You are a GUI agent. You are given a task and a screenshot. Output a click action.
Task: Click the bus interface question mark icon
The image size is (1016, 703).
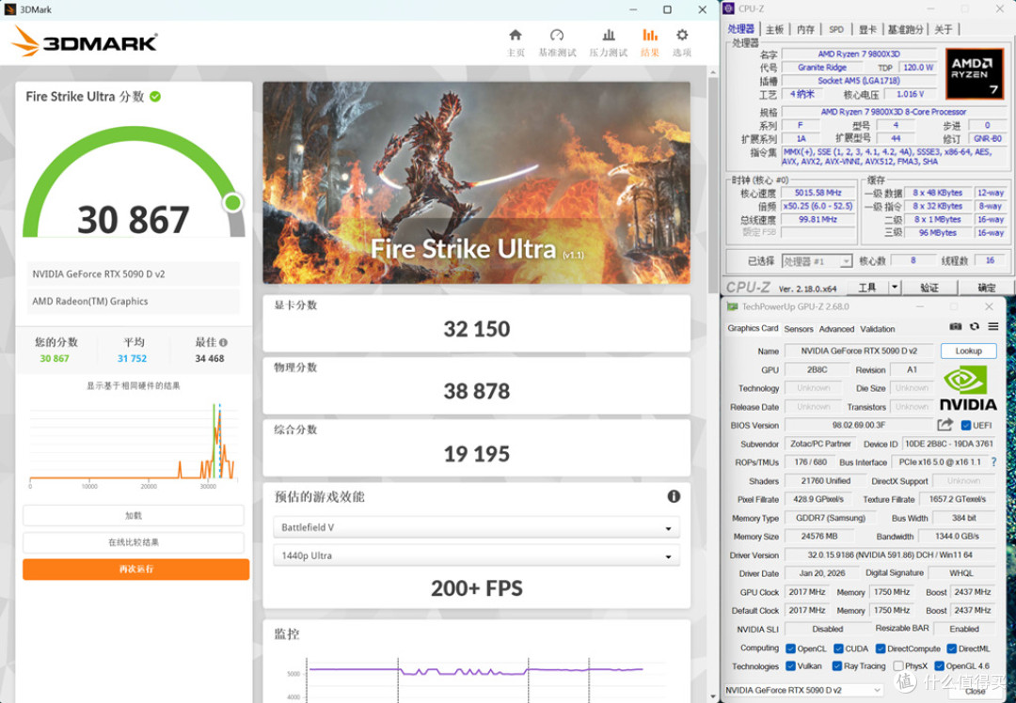(994, 461)
